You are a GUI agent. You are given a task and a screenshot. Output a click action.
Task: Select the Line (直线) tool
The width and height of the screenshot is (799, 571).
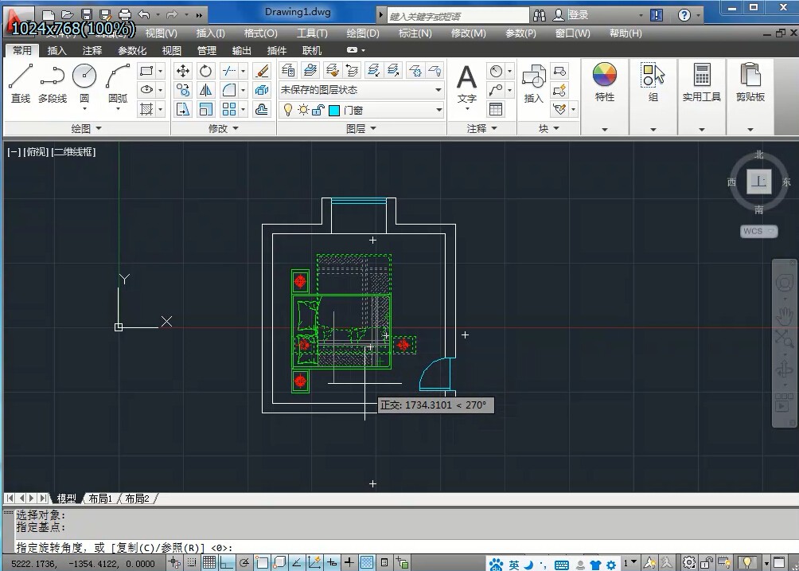21,84
